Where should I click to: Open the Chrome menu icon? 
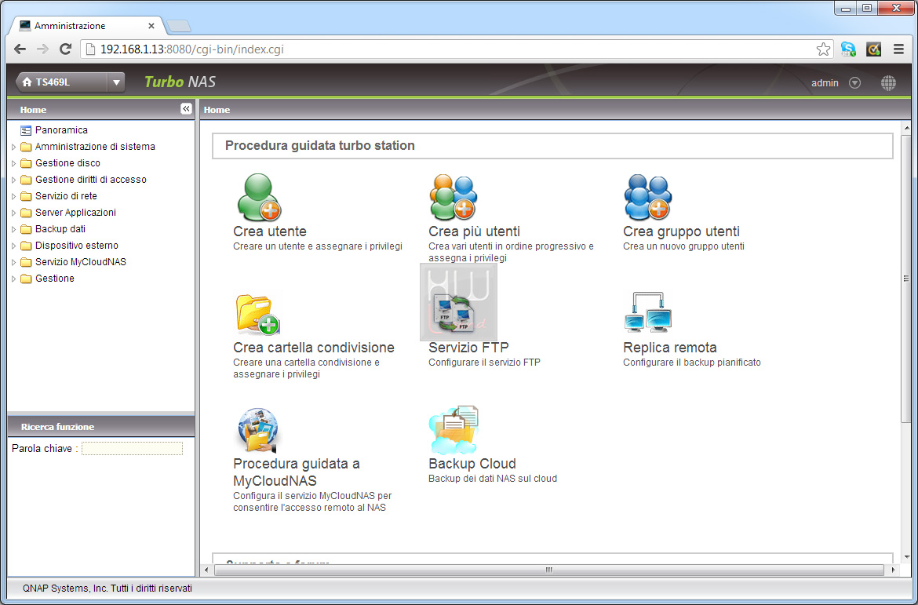(x=899, y=49)
